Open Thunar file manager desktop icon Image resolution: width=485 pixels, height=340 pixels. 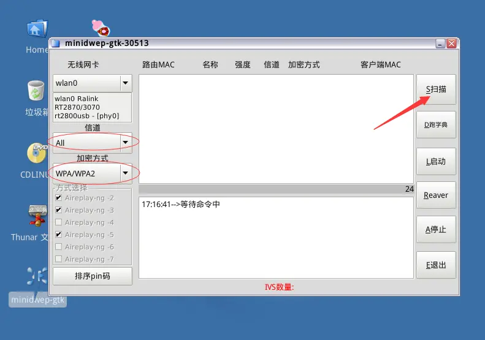(37, 216)
